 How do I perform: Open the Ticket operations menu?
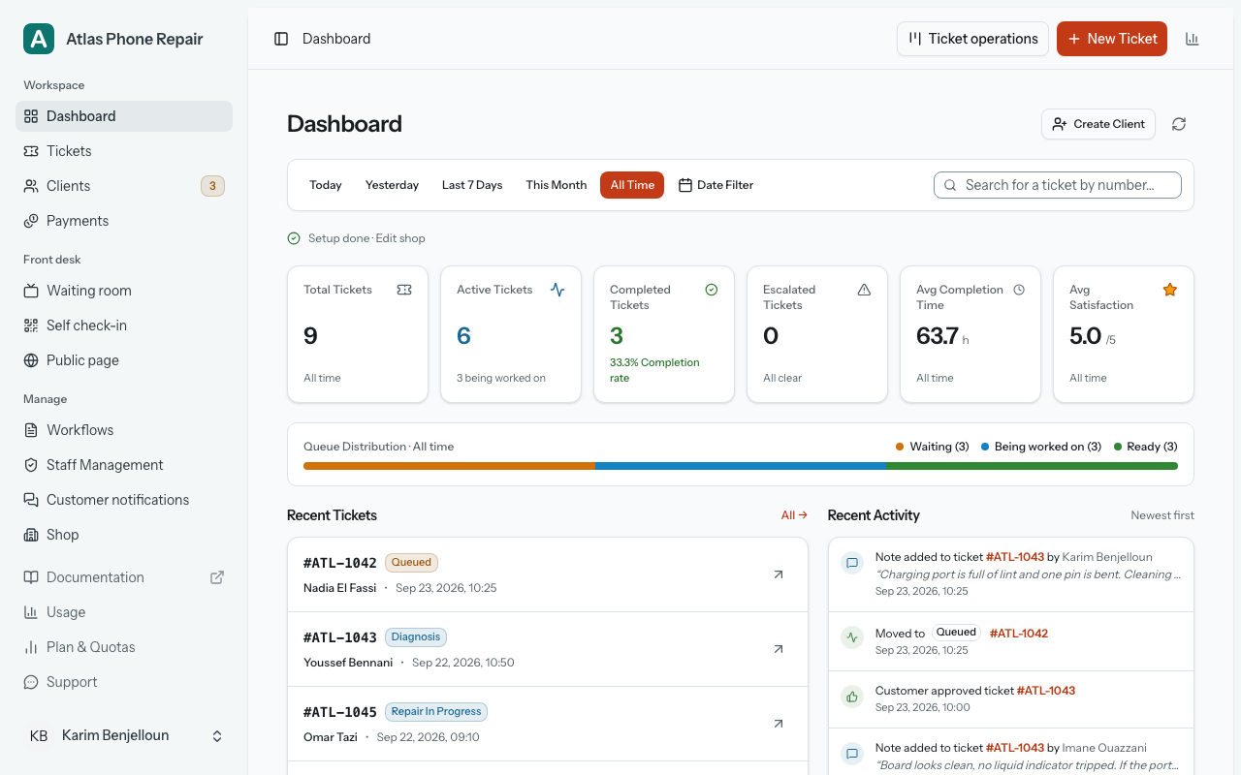tap(972, 39)
